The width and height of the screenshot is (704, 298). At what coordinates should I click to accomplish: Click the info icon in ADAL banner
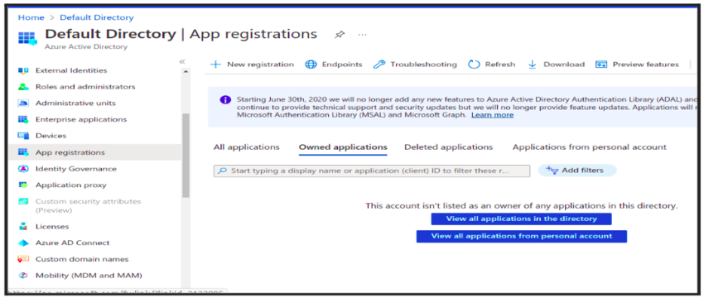pos(225,99)
